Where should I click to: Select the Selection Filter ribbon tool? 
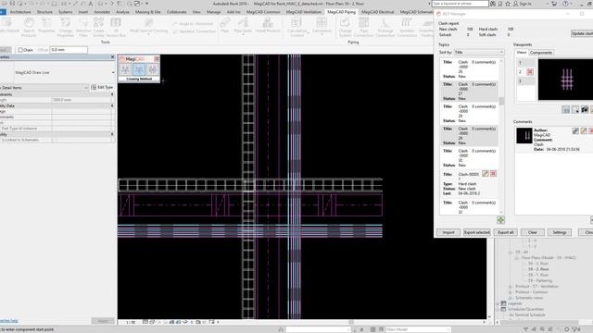pyautogui.click(x=83, y=27)
